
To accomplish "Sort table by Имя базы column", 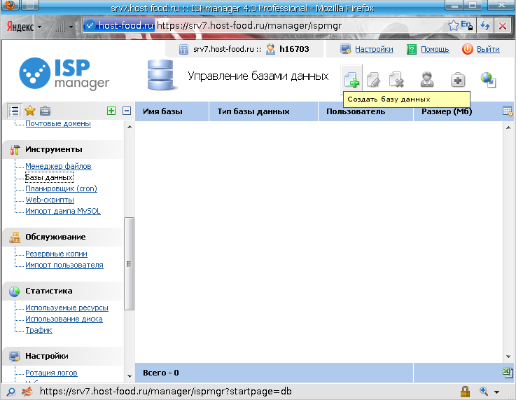I will click(162, 111).
